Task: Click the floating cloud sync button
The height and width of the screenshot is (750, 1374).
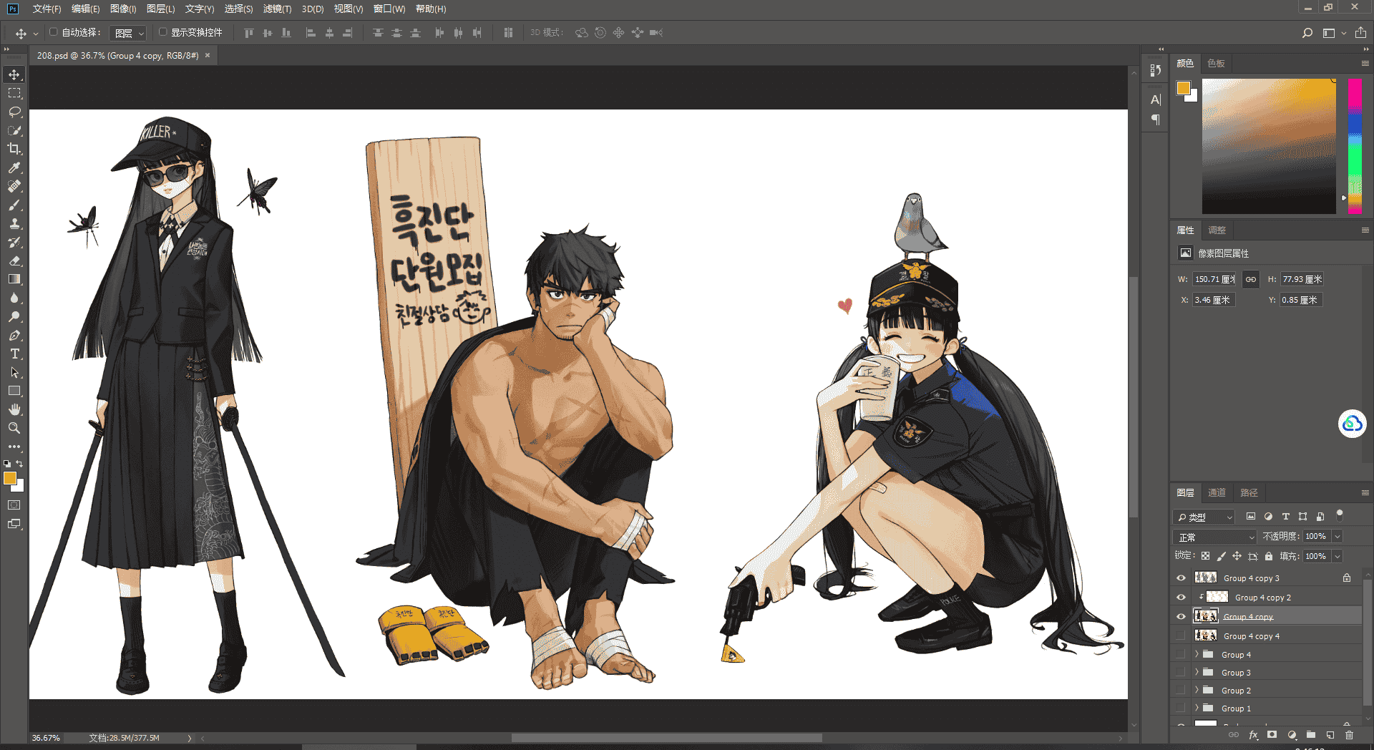Action: 1352,424
